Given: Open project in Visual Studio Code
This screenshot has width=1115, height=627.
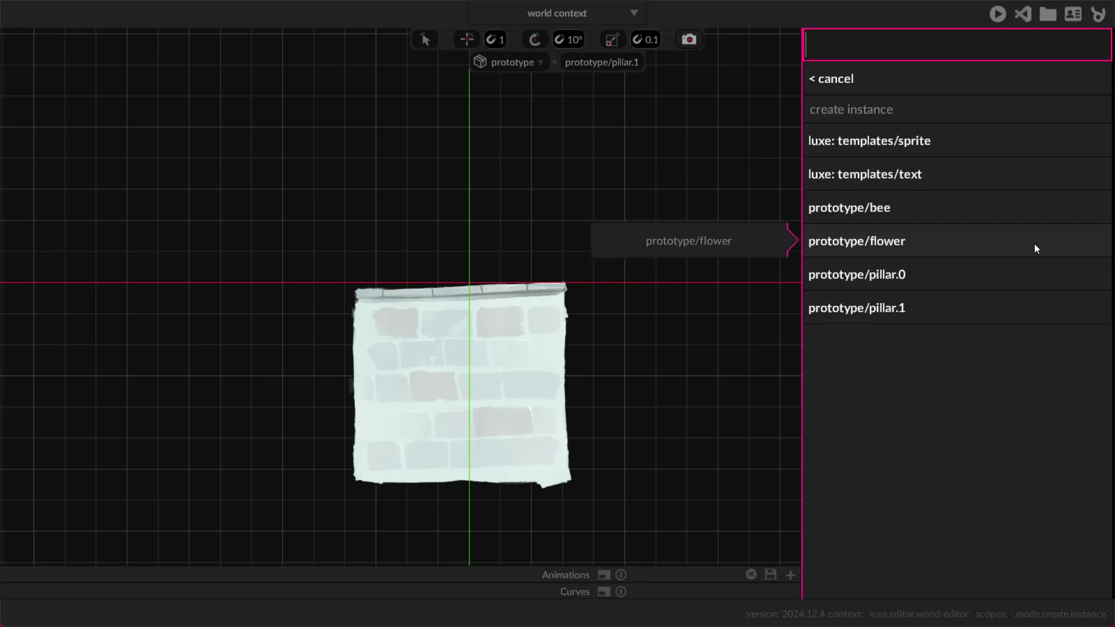Looking at the screenshot, I should (x=1022, y=14).
